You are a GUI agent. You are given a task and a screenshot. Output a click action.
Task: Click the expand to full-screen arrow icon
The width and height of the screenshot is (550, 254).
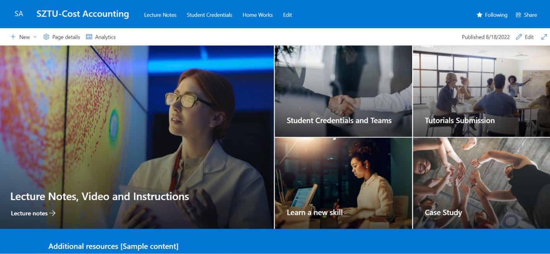pyautogui.click(x=544, y=37)
